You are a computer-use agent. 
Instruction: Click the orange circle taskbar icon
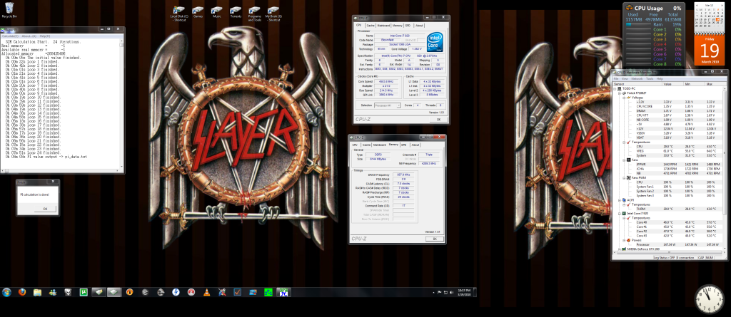pos(130,292)
